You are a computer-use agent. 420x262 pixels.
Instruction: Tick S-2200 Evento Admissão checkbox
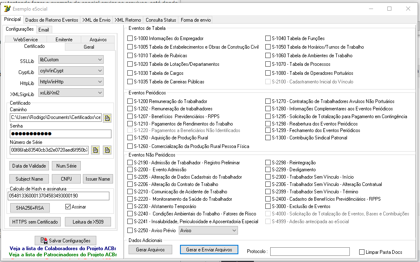point(130,170)
